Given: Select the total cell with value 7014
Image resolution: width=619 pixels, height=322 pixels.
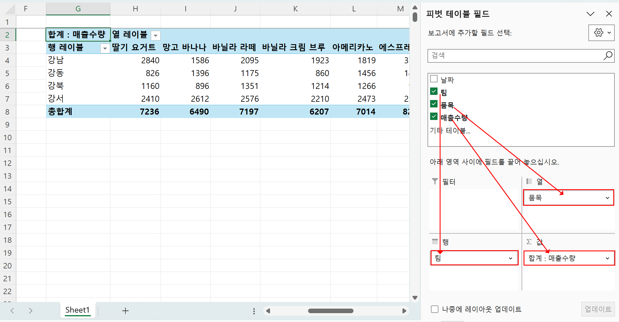Looking at the screenshot, I should pyautogui.click(x=354, y=111).
